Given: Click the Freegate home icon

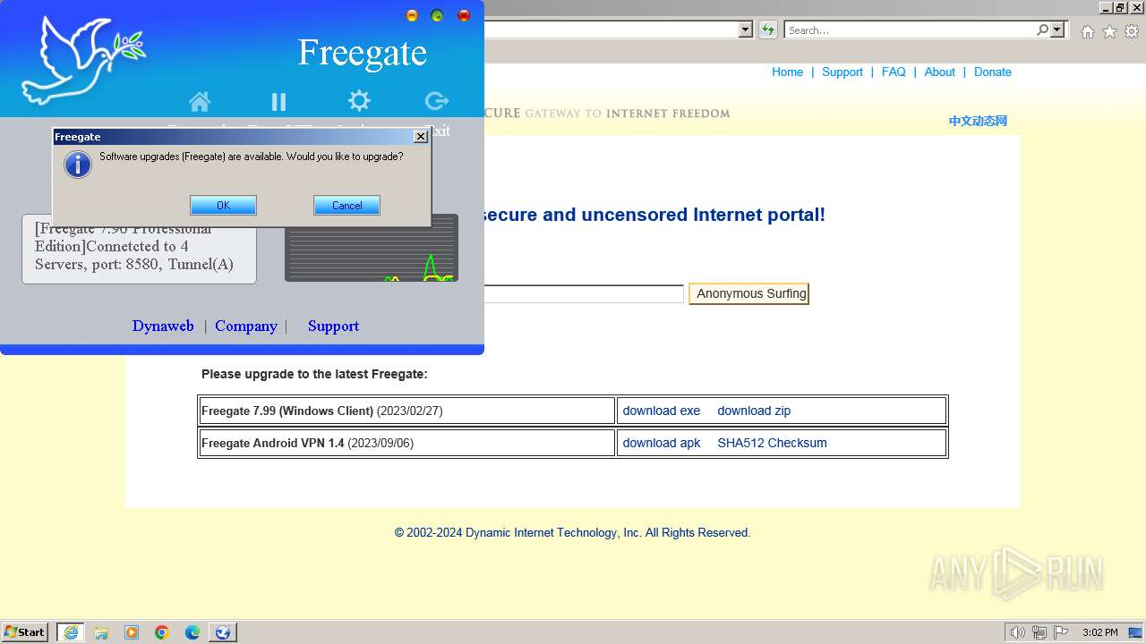Looking at the screenshot, I should pos(200,101).
